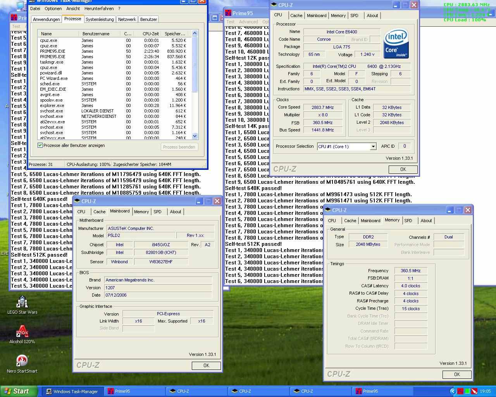Open Optionen menu in Task-Manager
This screenshot has height=397, width=496.
pos(53,9)
